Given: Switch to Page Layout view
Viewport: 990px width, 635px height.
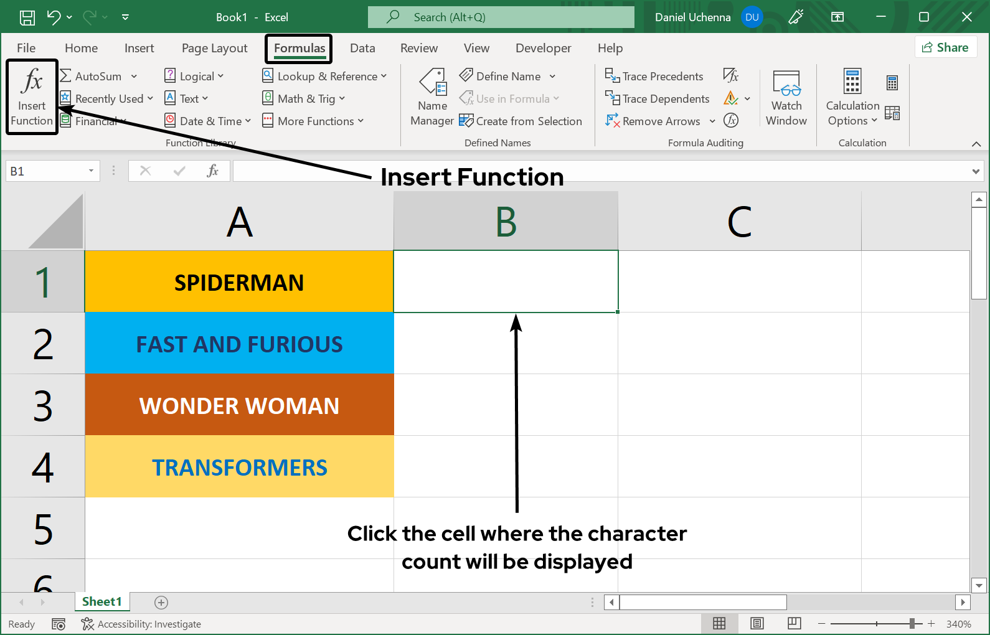Looking at the screenshot, I should pyautogui.click(x=757, y=623).
